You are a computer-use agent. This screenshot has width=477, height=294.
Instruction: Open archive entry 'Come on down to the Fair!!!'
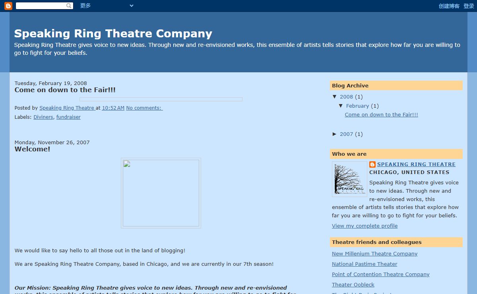click(x=382, y=114)
